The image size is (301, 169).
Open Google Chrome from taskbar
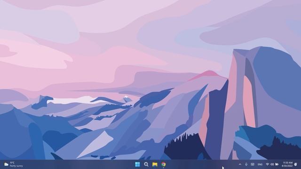pyautogui.click(x=163, y=164)
